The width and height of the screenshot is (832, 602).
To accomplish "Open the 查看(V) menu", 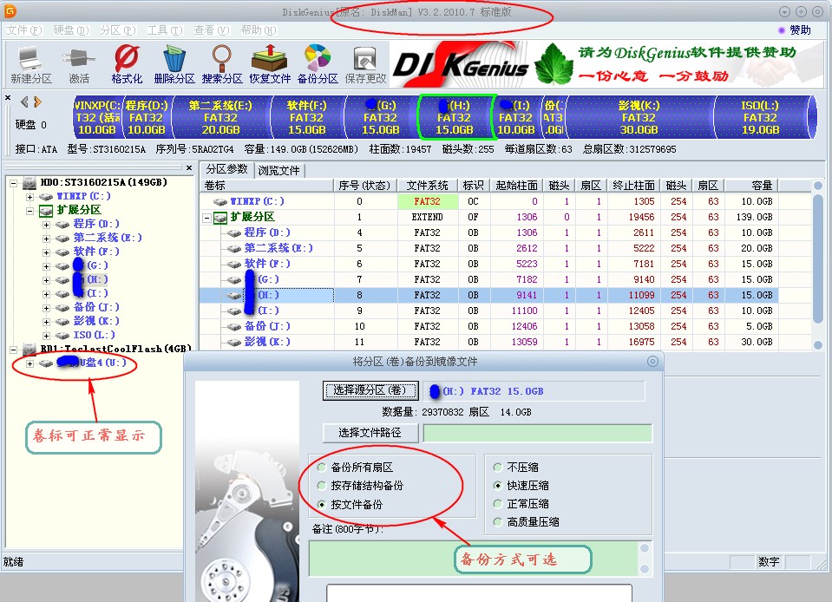I will tap(211, 30).
